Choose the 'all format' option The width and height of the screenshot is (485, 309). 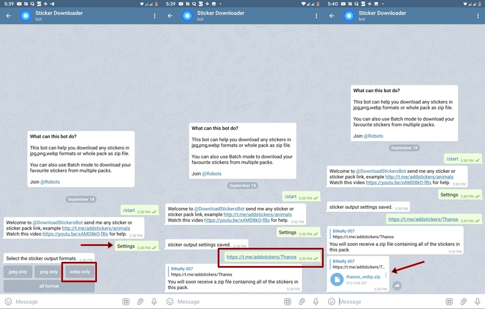pos(49,286)
